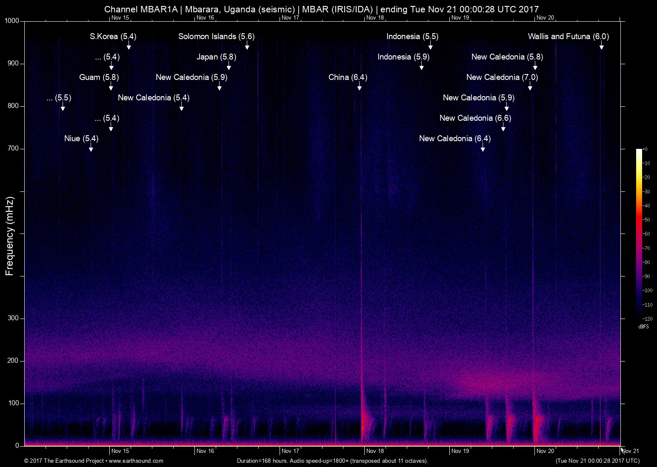Viewport: 657px width, 467px height.
Task: Select the arrow marker under Guam (5.8)
Action: pos(111,86)
